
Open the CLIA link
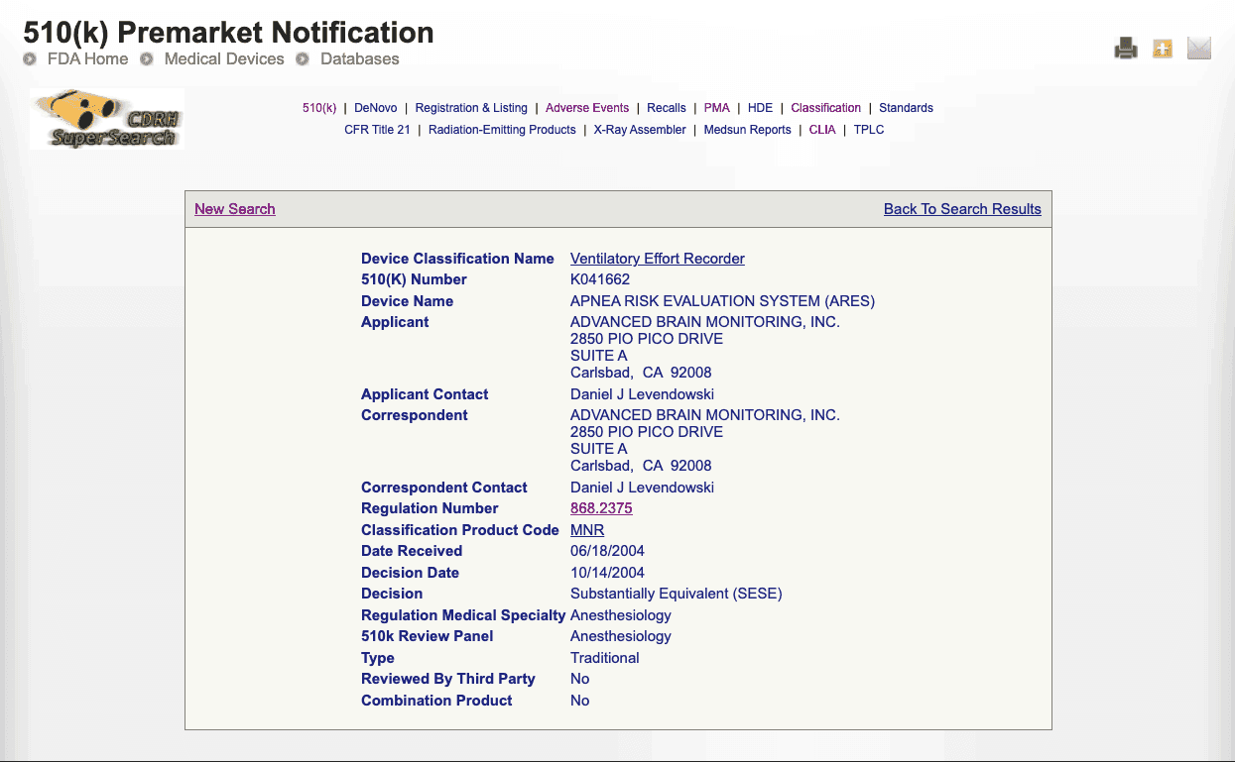822,130
